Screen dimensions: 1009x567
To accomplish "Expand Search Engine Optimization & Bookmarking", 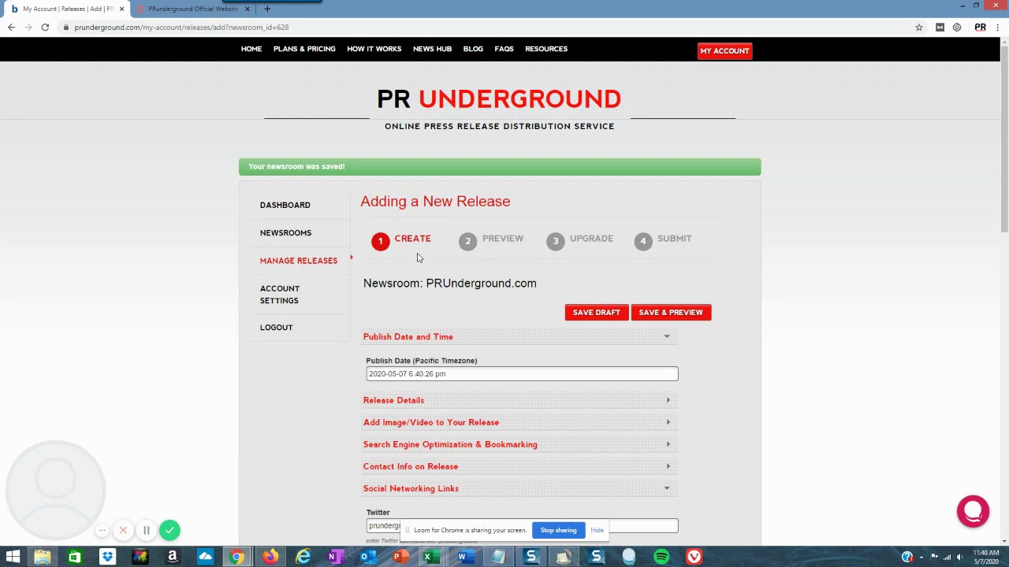I will [519, 444].
